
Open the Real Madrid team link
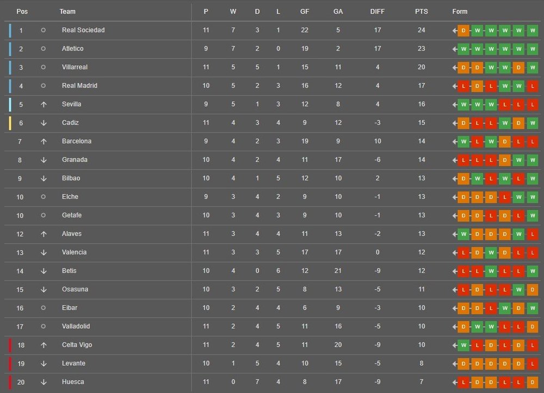pos(79,86)
